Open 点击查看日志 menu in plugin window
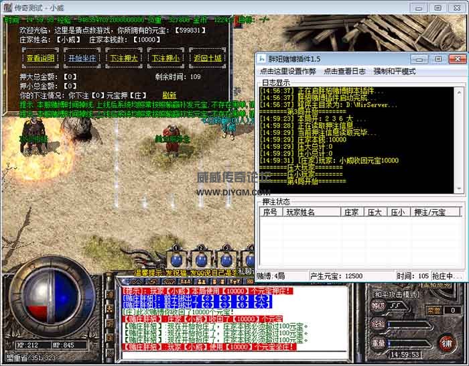 point(344,72)
